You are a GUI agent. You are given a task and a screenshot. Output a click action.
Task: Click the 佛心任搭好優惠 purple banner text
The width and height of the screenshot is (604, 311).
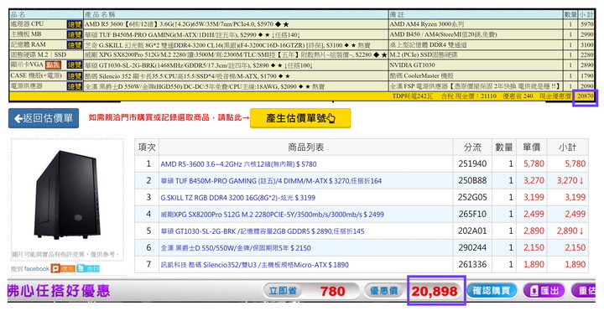click(x=59, y=291)
